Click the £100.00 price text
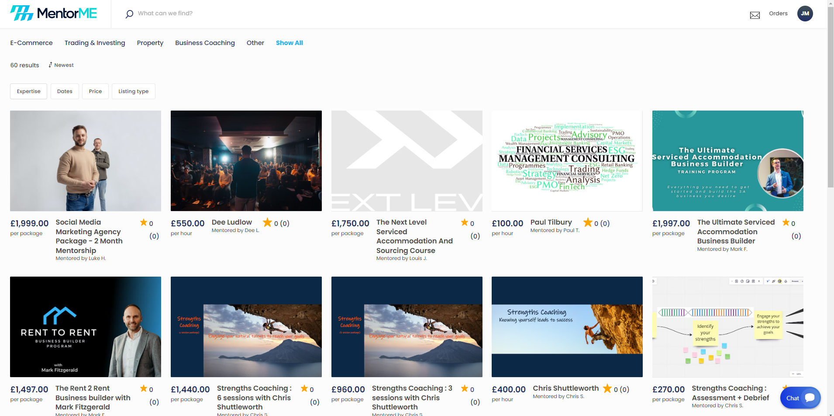 (507, 223)
